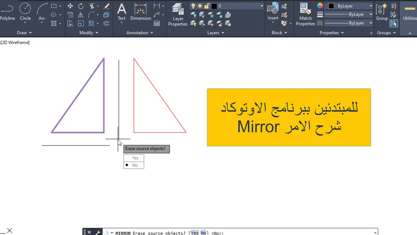
Task: Open the lineweight ByLayer dropdown
Action: click(371, 14)
